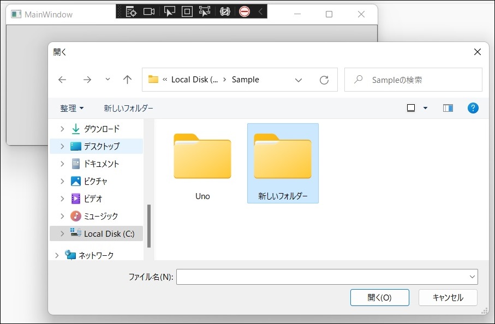The image size is (495, 324).
Task: Select the Enable Selection tool in debug toolbar
Action: [169, 11]
